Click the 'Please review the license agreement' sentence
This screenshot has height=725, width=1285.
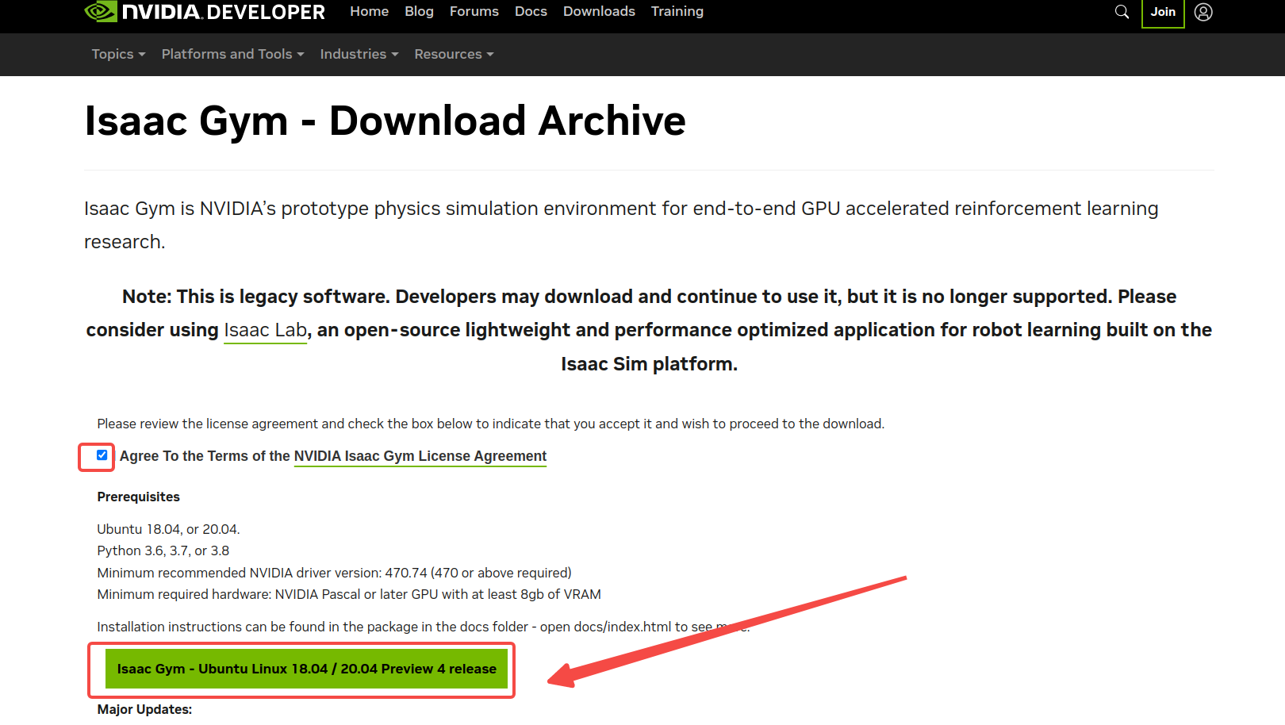pyautogui.click(x=491, y=424)
